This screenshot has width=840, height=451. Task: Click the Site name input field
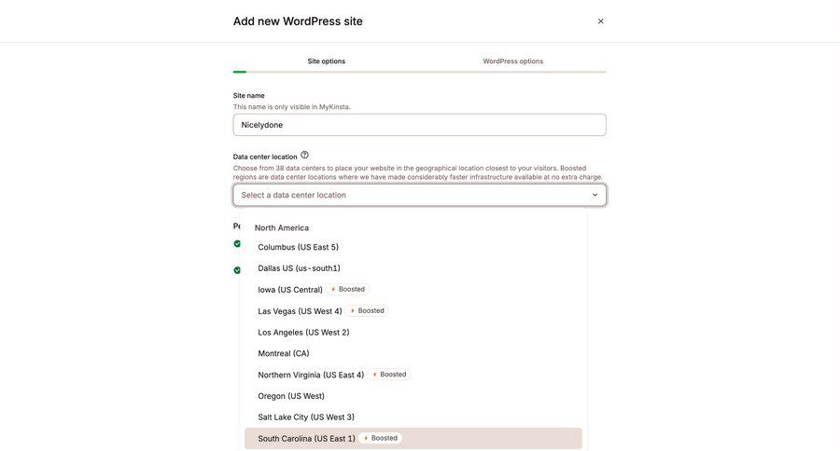419,125
